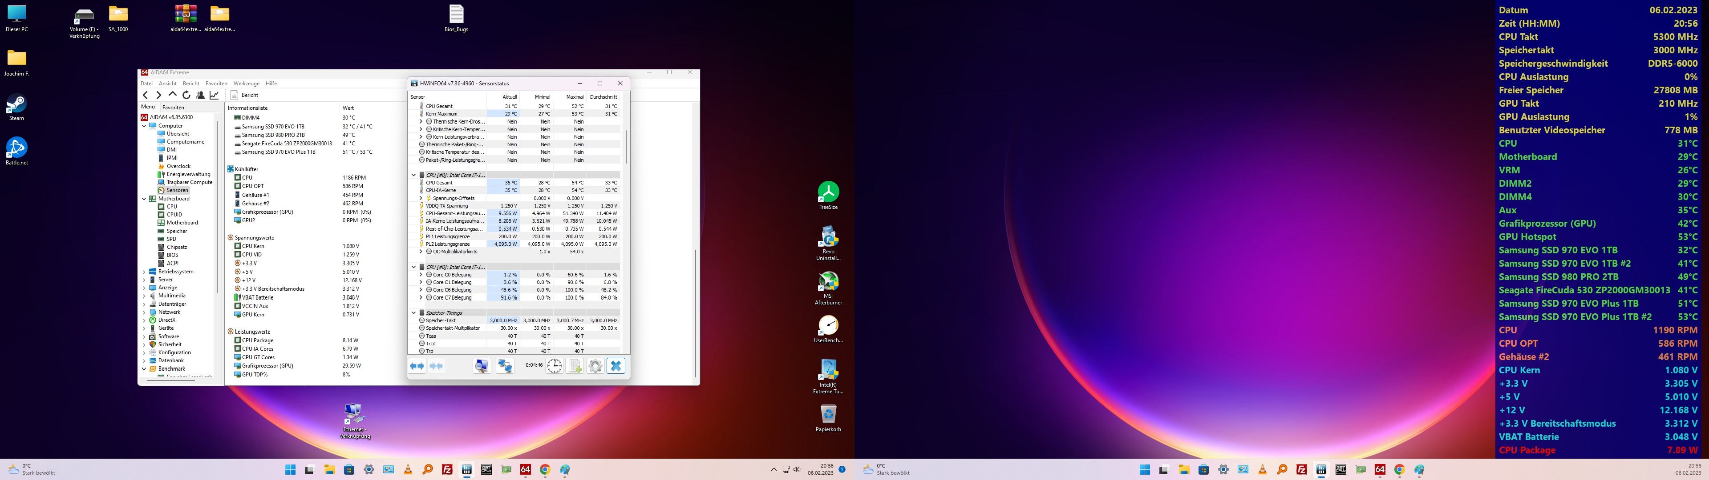Select the UserBenchmark desktop icon
Screen dimensions: 1709x480
click(x=828, y=329)
